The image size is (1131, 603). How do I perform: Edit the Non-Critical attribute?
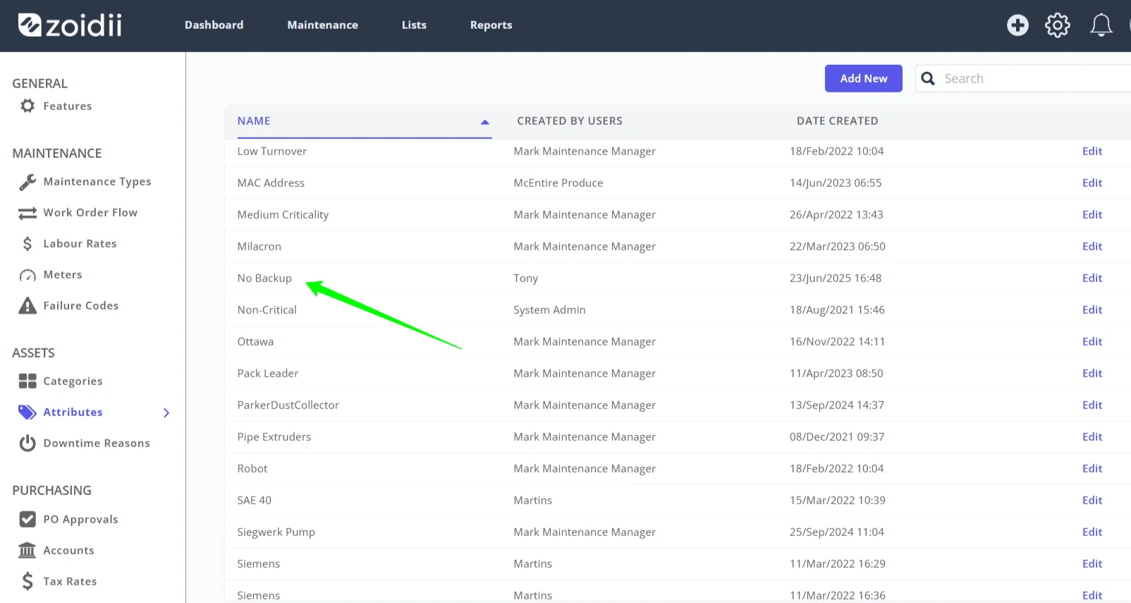[x=1092, y=310]
